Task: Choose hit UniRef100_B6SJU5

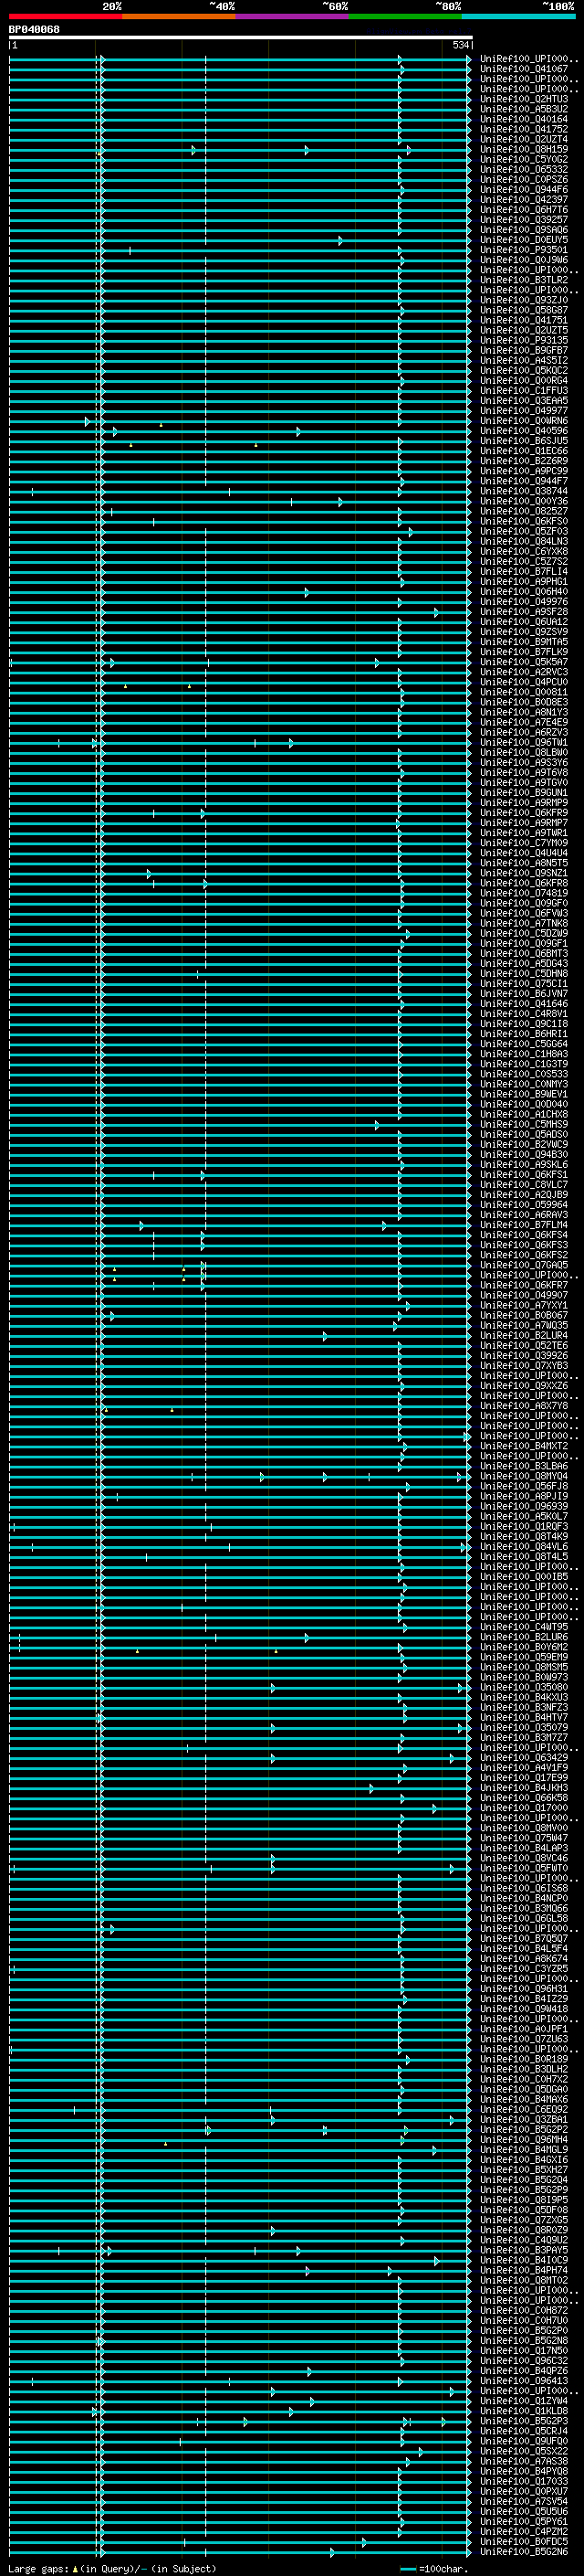Action: (524, 441)
